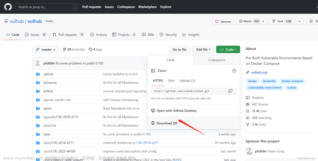This screenshot has height=161, width=318.
Task: Open the Insights tab
Action: [191, 35]
